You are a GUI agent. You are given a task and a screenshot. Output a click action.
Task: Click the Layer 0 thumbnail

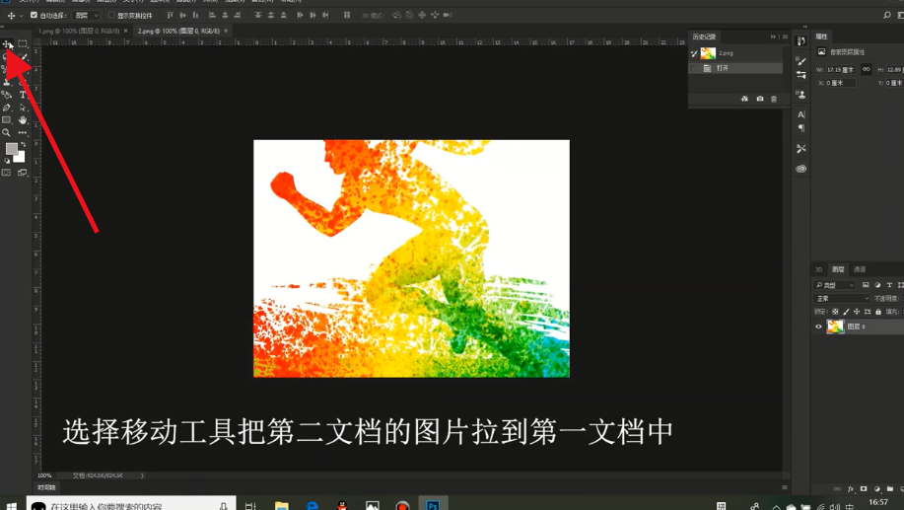835,327
